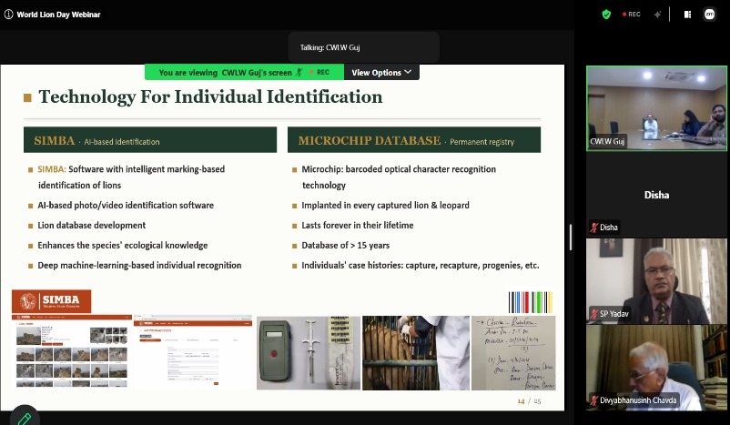Image resolution: width=730 pixels, height=425 pixels.
Task: Click Divyabhanusinh Chavda's muted microphone icon
Action: click(x=594, y=400)
